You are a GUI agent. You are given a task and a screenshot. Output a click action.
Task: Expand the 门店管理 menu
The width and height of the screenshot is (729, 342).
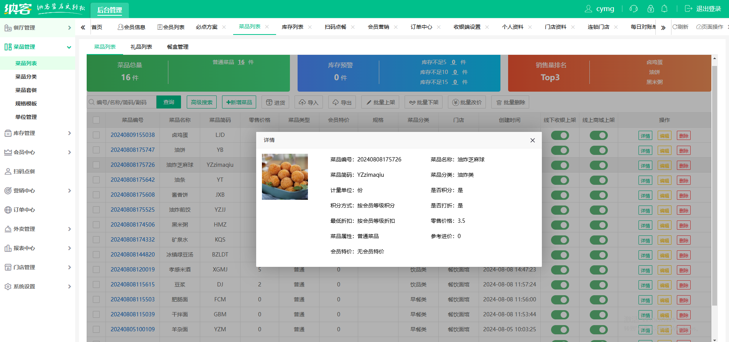[x=69, y=267]
